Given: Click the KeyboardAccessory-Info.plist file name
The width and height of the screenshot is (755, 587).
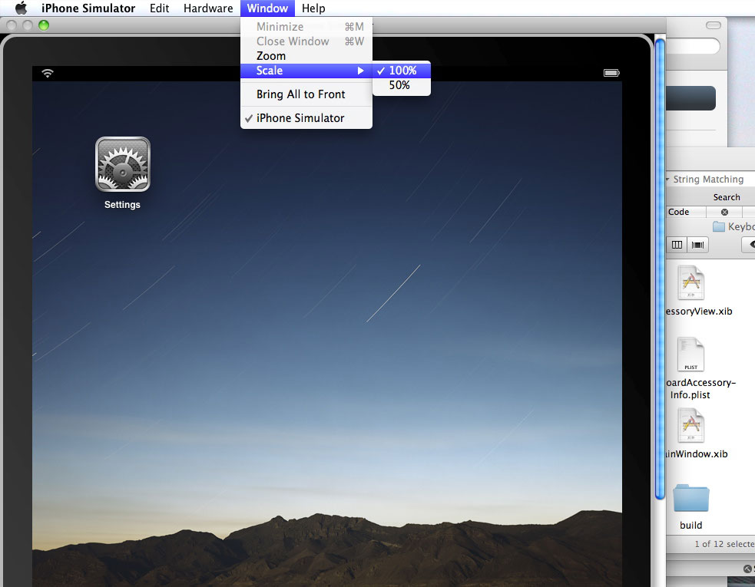Looking at the screenshot, I should (700, 389).
